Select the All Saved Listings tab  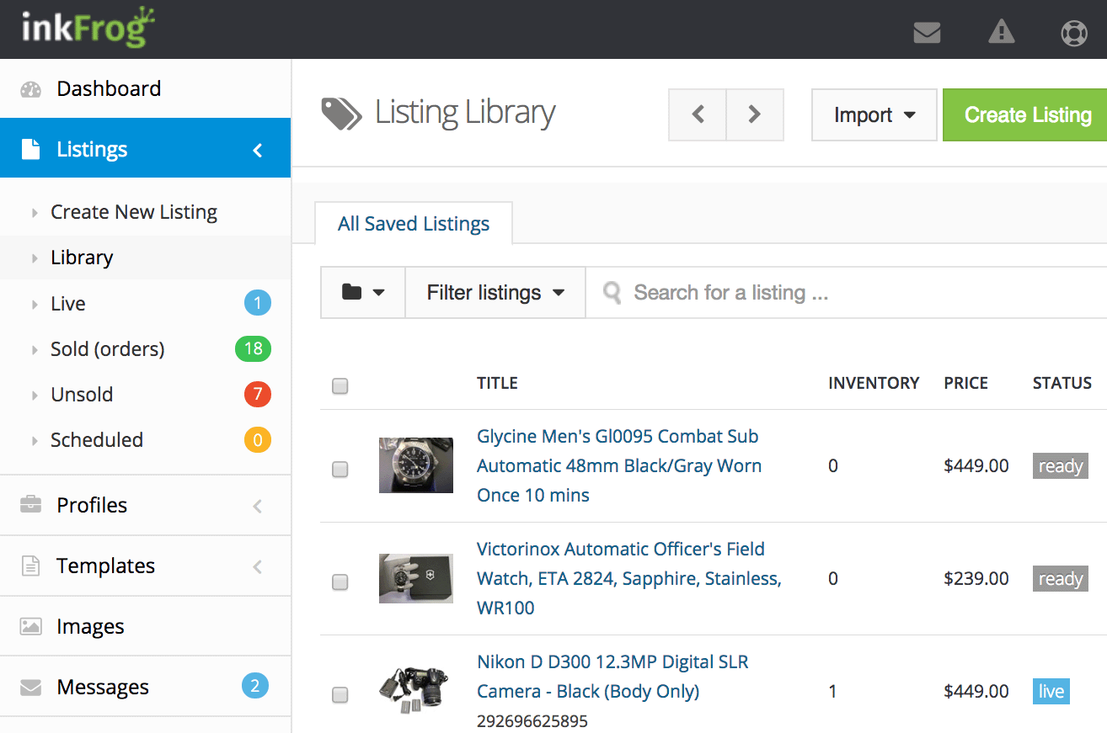tap(414, 224)
